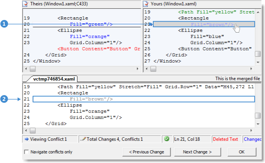Click horizontal scroll thumb in Yours pane

(x=153, y=69)
